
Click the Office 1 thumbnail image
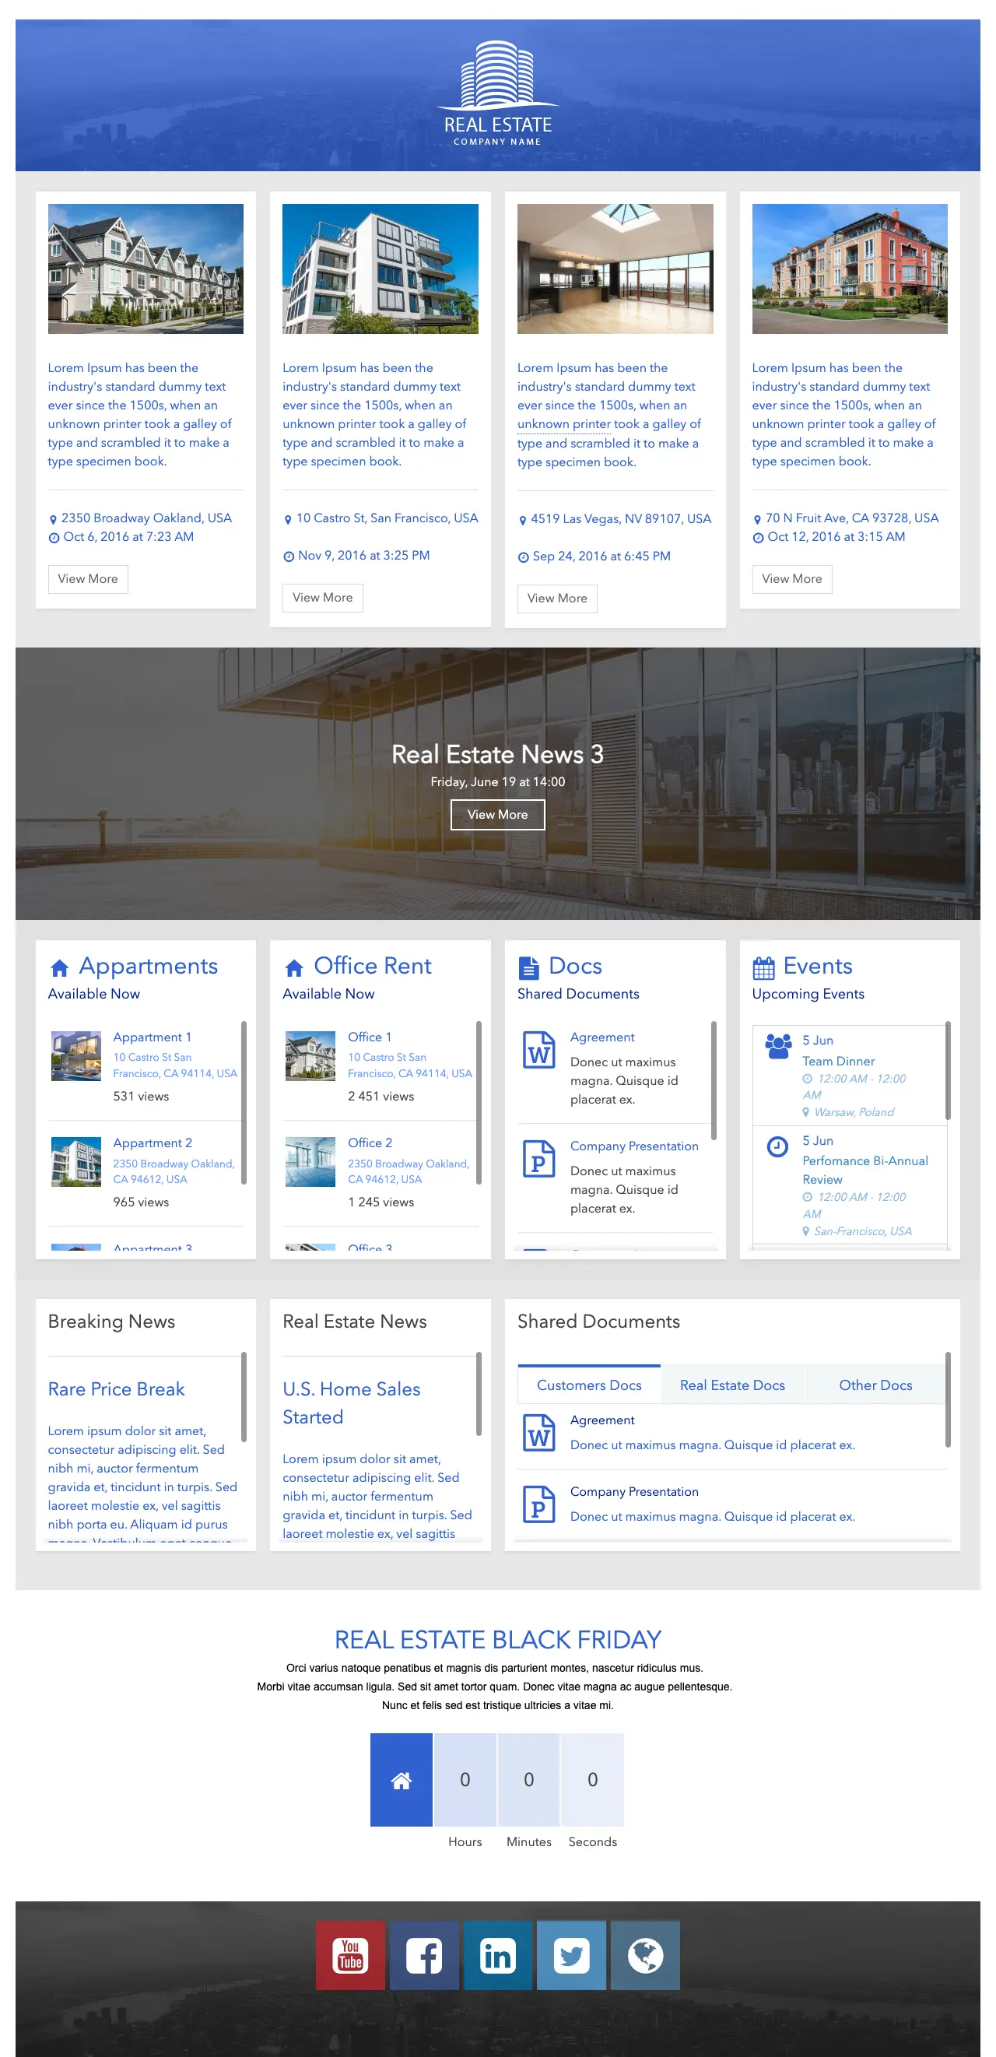point(310,1055)
